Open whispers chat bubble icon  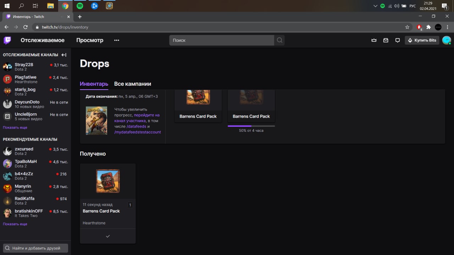[397, 40]
